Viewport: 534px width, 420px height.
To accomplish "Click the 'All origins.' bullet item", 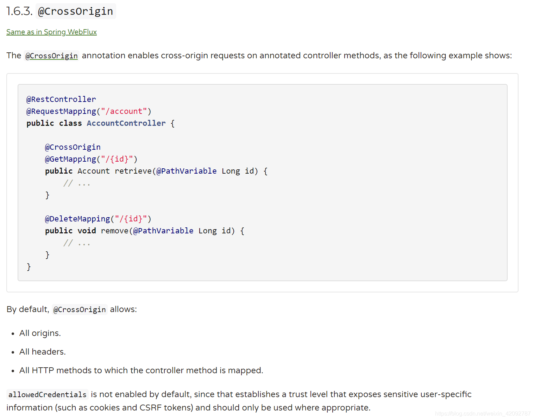I will pyautogui.click(x=40, y=333).
